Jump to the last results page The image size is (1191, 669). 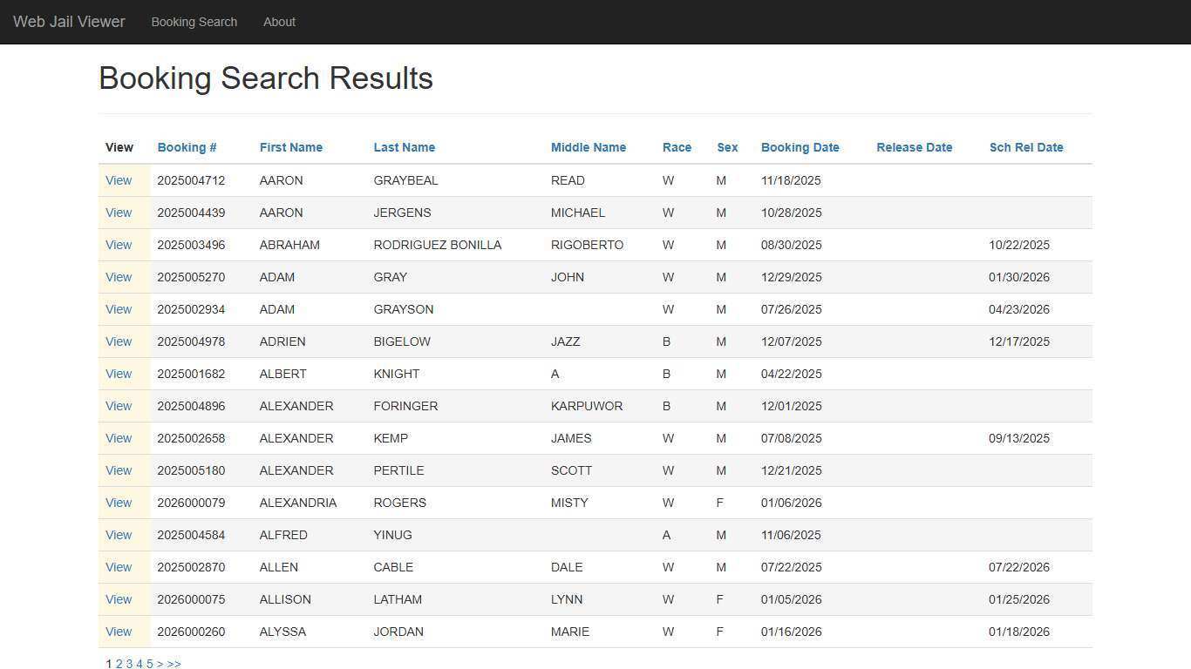[x=173, y=664]
